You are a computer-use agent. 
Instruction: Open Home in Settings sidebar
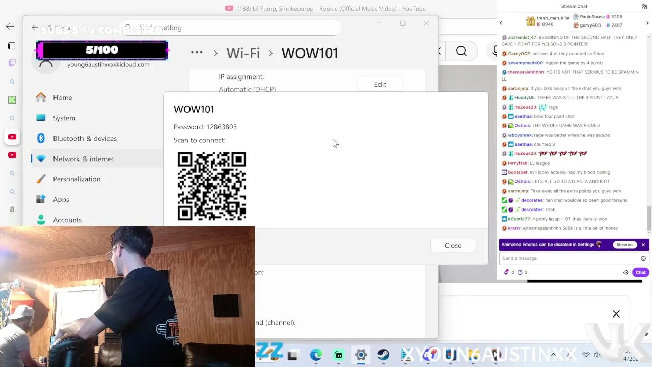(x=63, y=97)
